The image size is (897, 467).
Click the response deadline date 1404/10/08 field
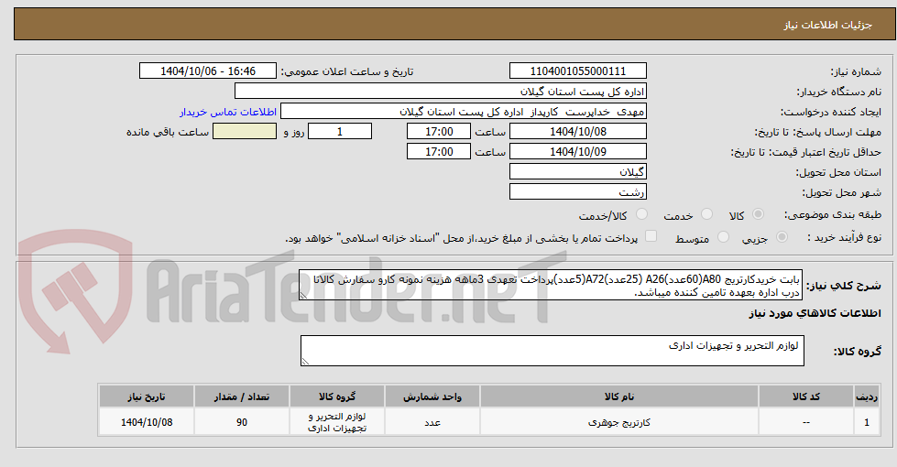click(578, 132)
